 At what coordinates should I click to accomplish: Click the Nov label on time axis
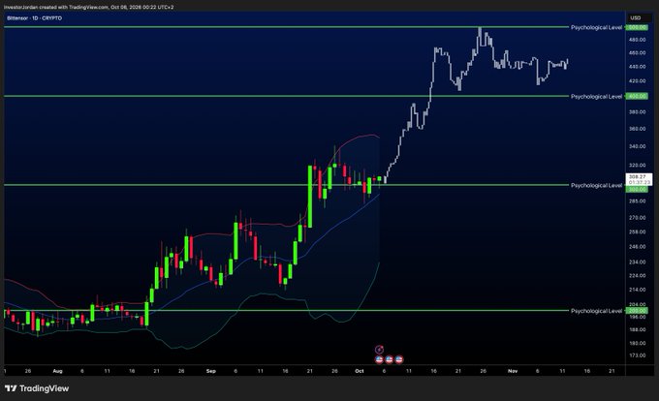click(513, 371)
